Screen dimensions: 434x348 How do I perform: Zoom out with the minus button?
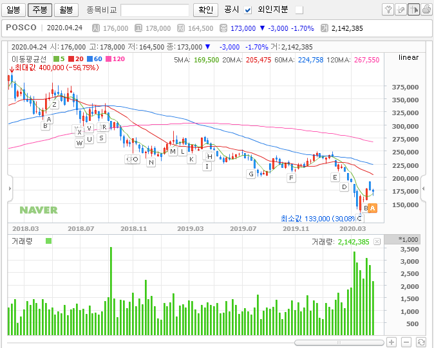tap(406, 342)
